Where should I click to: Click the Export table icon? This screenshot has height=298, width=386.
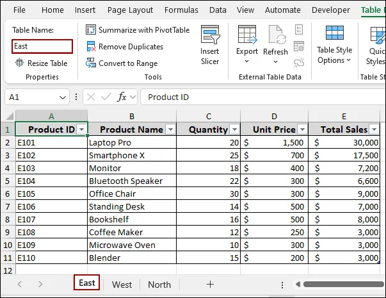tap(247, 35)
